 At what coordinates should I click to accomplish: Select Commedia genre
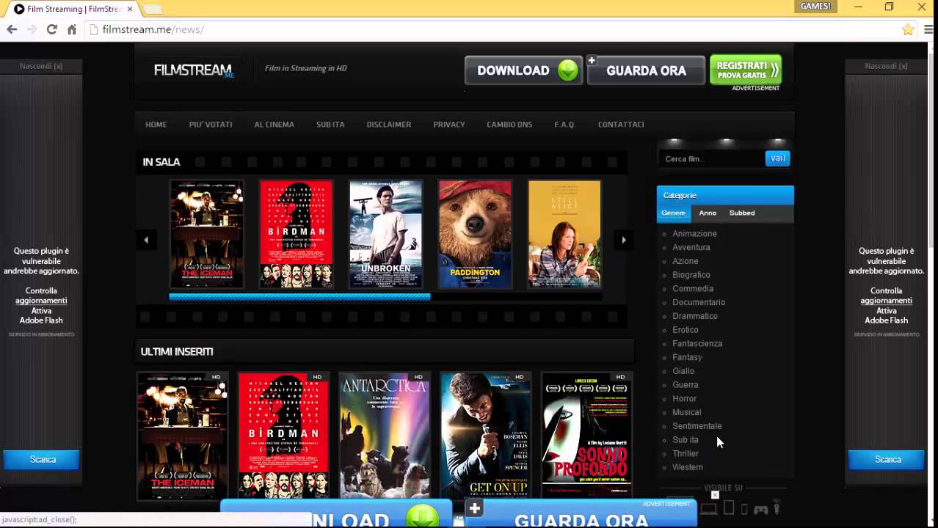click(693, 289)
